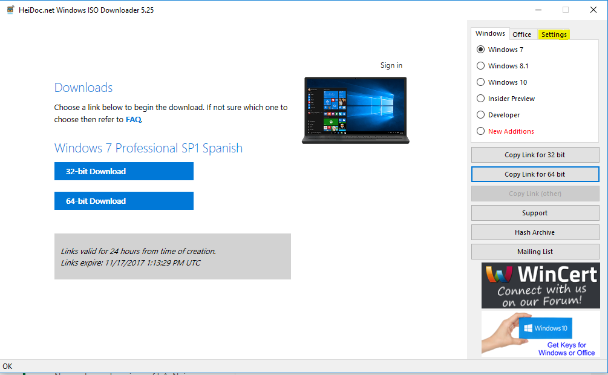
Task: Start the 32-bit Download
Action: point(123,171)
